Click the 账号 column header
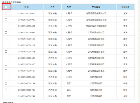 27,7
